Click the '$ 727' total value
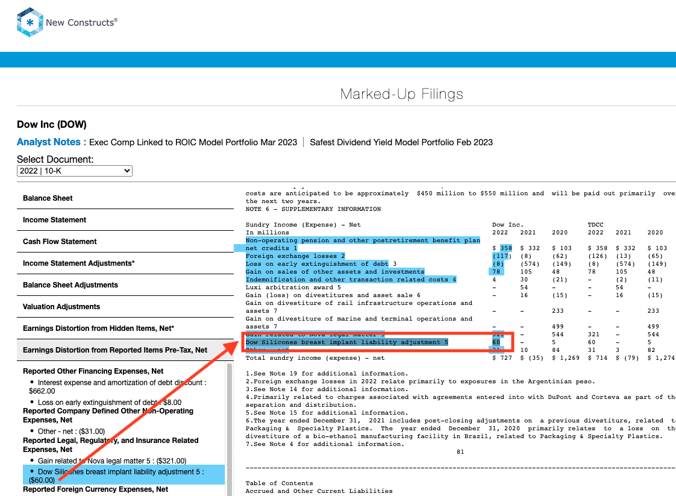The width and height of the screenshot is (676, 496). [502, 358]
